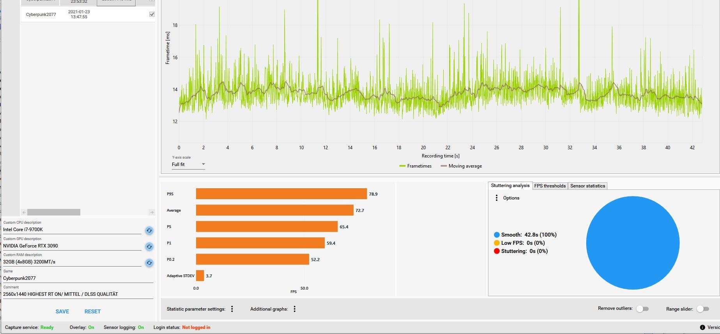Click the Custom RAM description field
The width and height of the screenshot is (720, 334).
pyautogui.click(x=72, y=262)
